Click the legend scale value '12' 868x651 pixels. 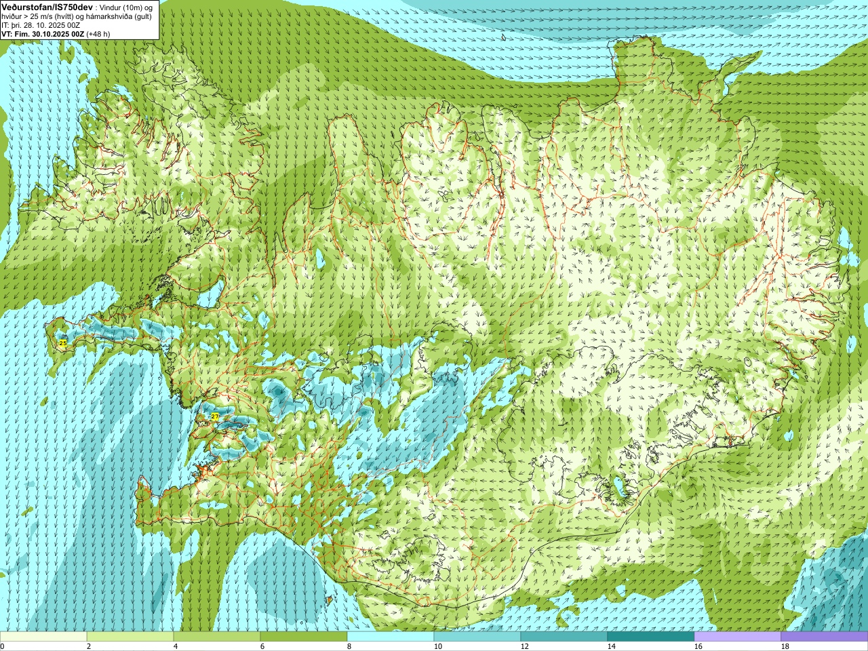524,646
